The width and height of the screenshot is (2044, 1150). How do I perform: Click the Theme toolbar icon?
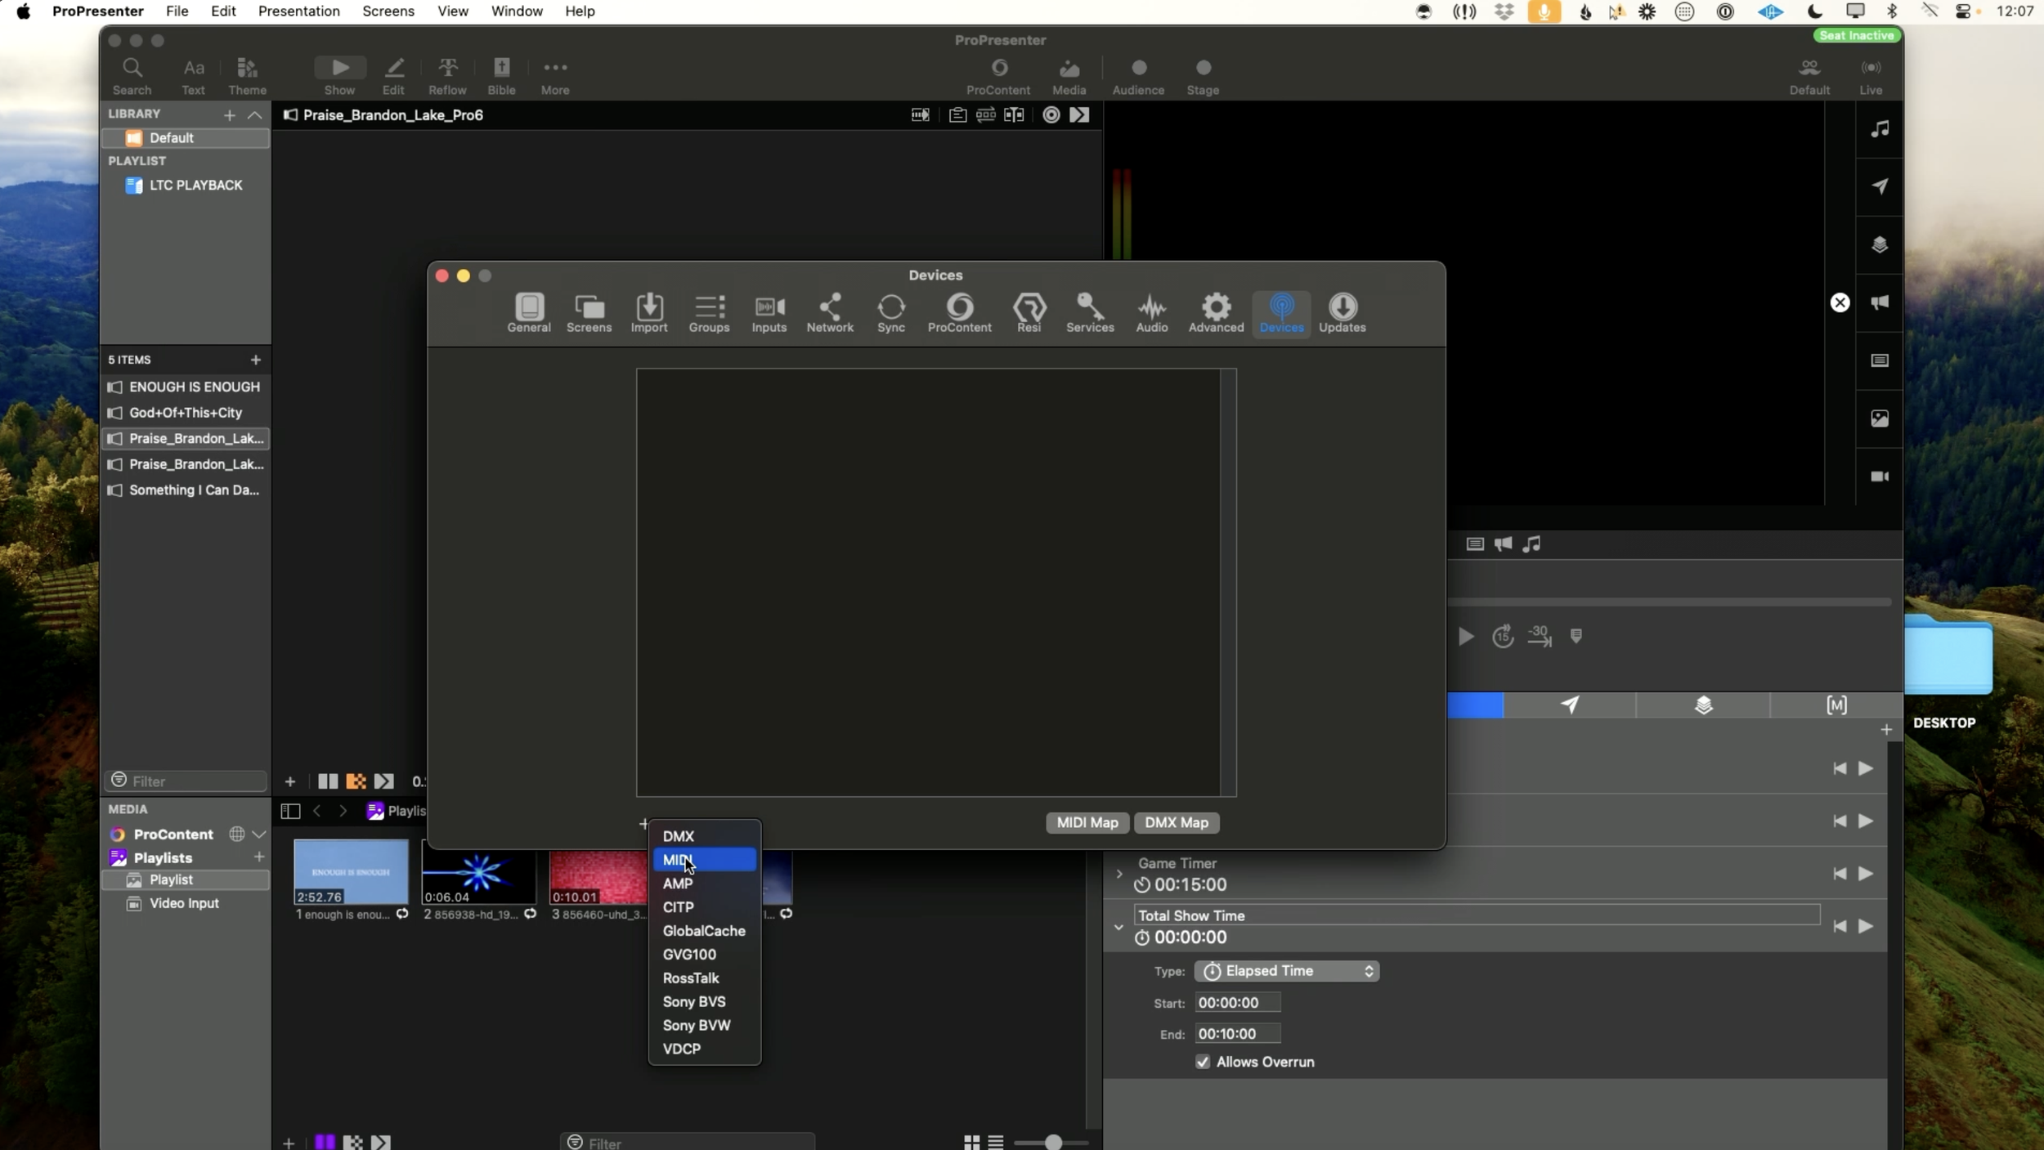[x=247, y=69]
